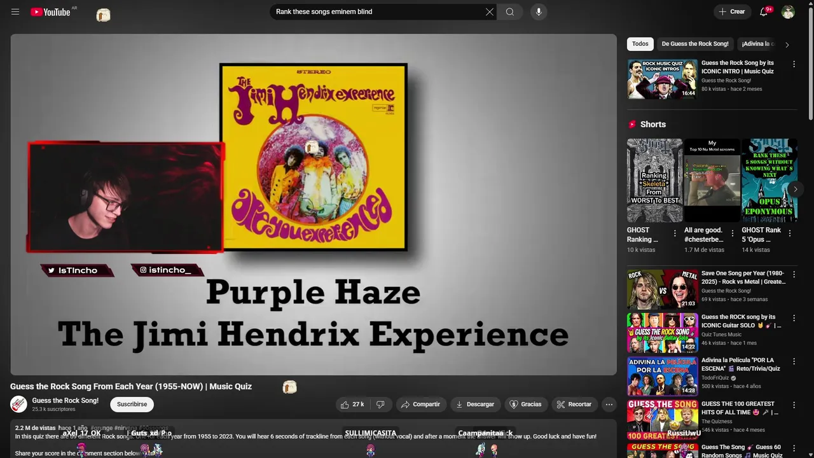Open options for 100 GREATEST HITS video
Viewport: 814px width, 458px height.
[794, 405]
